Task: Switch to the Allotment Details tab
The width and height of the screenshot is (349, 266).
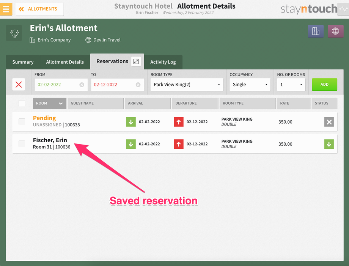Action: pos(65,62)
